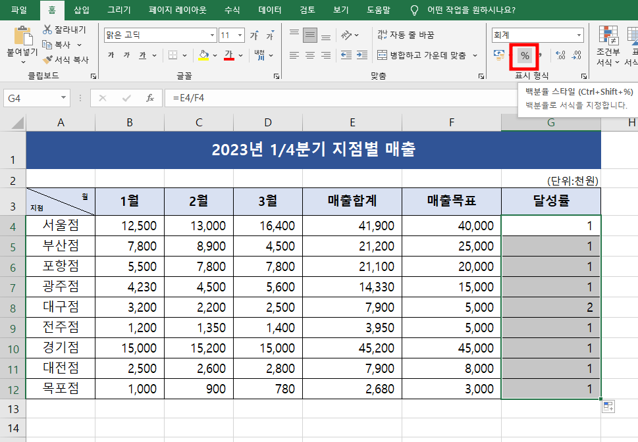
Task: Open the font color dropdown arrow
Action: point(240,55)
